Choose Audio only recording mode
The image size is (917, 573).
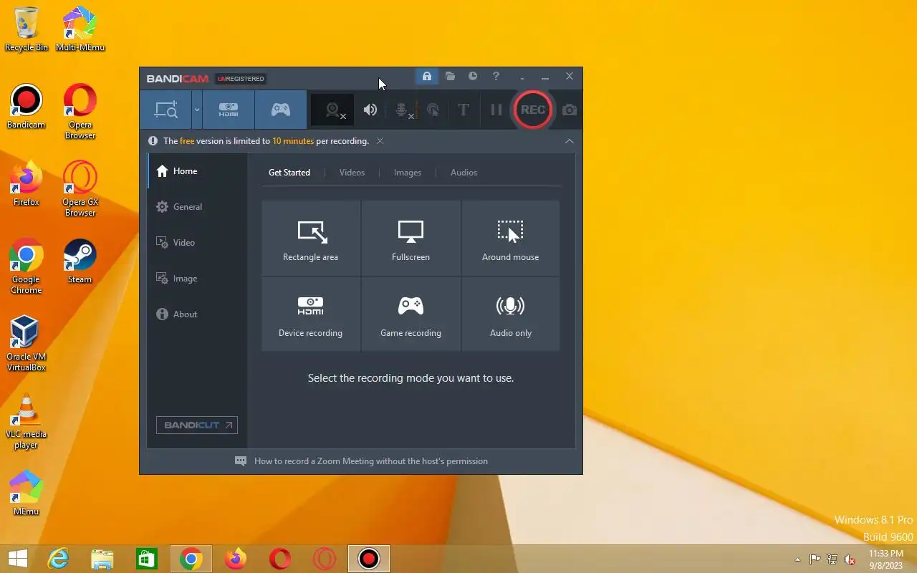click(x=511, y=314)
